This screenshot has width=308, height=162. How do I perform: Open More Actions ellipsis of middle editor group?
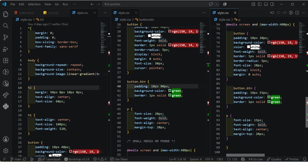pyautogui.click(x=204, y=13)
